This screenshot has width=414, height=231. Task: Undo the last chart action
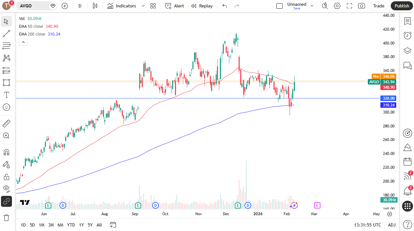point(225,6)
